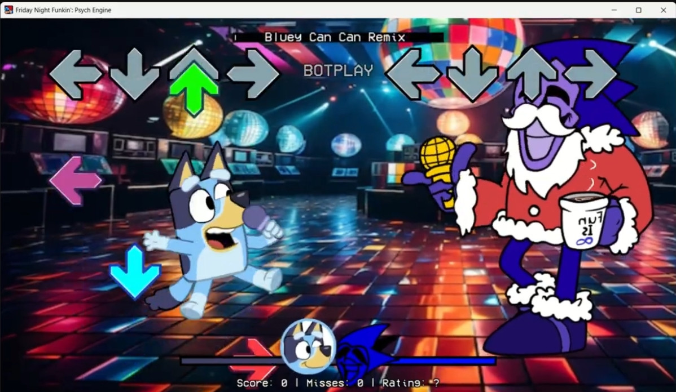This screenshot has width=676, height=392.
Task: Click the Friday Night Funkin' title bar app icon
Action: (x=8, y=10)
